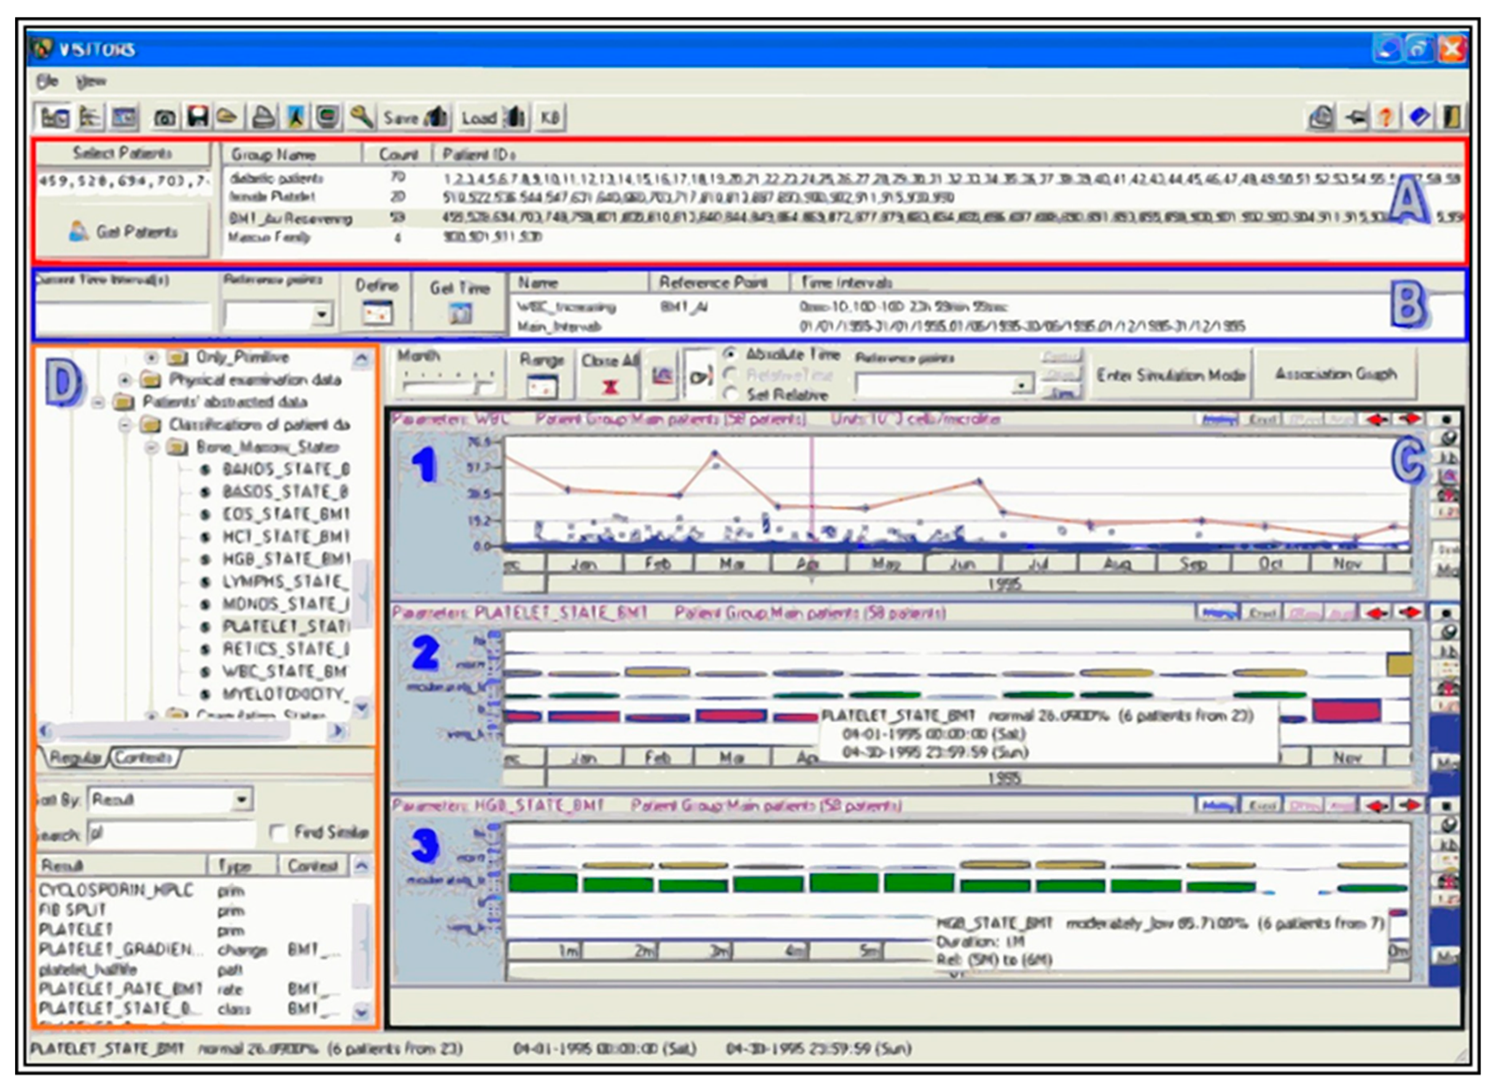Image resolution: width=1495 pixels, height=1092 pixels.
Task: Enable the Find Similar checkbox
Action: click(x=279, y=833)
